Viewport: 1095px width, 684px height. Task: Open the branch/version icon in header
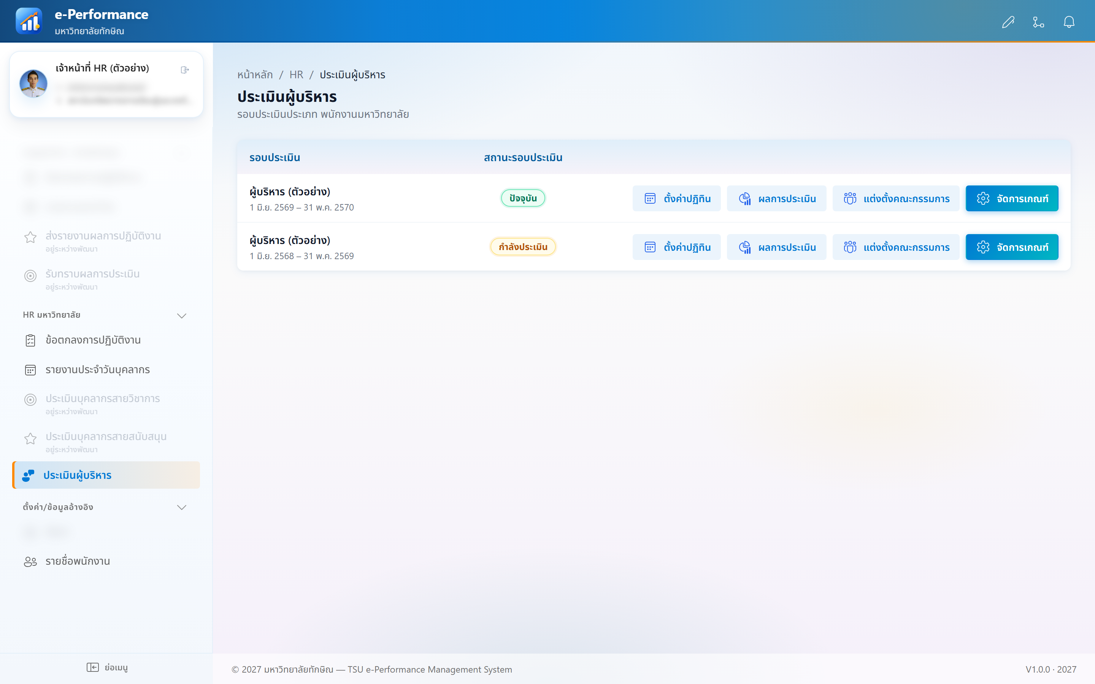click(1038, 22)
